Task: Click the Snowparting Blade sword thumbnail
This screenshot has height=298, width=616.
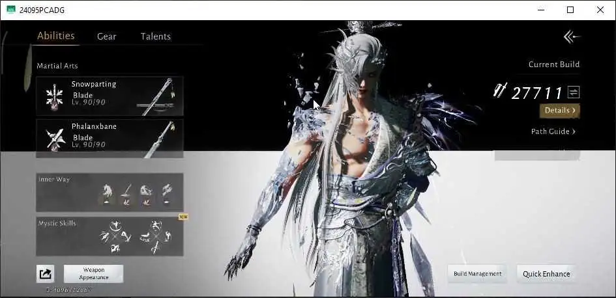Action: click(157, 97)
